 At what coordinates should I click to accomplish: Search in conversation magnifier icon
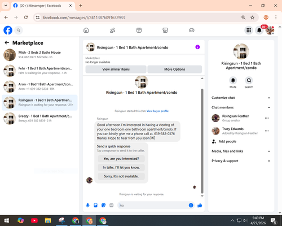point(249,80)
